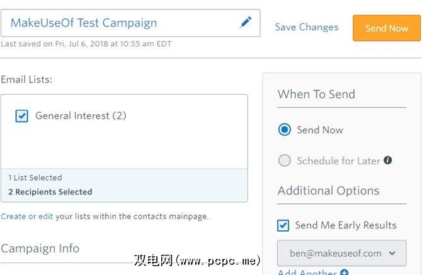Click the pencil edit icon beside campaign name
Screen dimensions: 422x275
pyautogui.click(x=246, y=23)
